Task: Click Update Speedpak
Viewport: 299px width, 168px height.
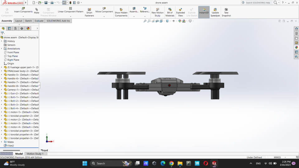Action: [215, 12]
